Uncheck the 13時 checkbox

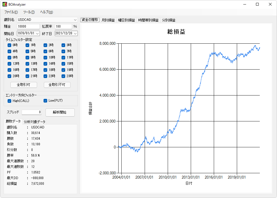27,64
